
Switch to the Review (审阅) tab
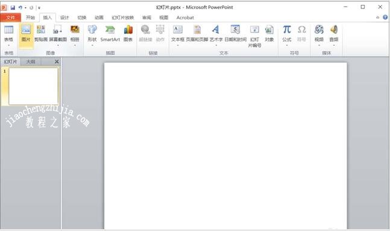point(146,17)
